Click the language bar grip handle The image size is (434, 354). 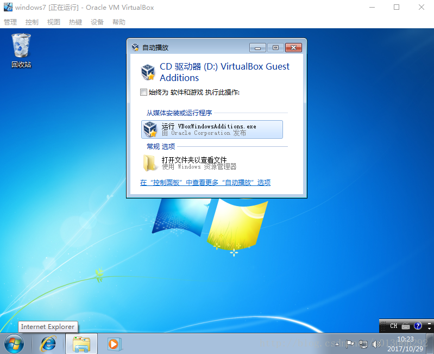point(383,326)
